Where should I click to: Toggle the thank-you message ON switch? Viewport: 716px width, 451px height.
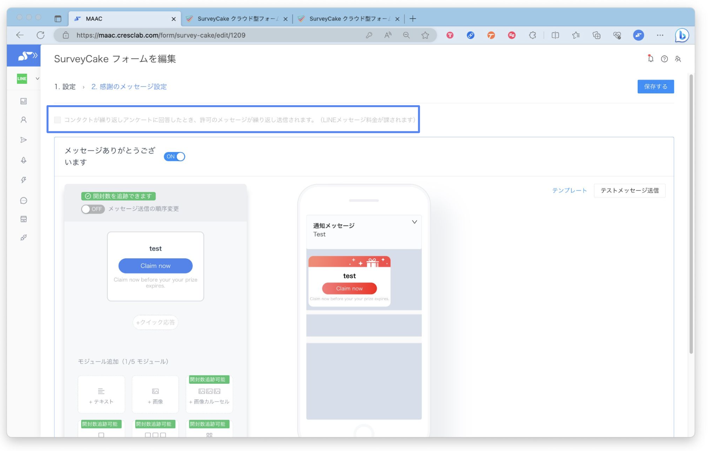(174, 156)
